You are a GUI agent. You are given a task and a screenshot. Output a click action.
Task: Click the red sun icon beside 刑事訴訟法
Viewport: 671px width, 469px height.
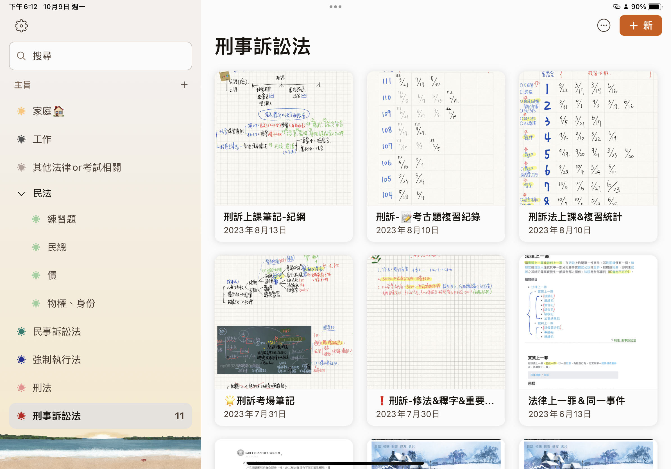coord(21,416)
